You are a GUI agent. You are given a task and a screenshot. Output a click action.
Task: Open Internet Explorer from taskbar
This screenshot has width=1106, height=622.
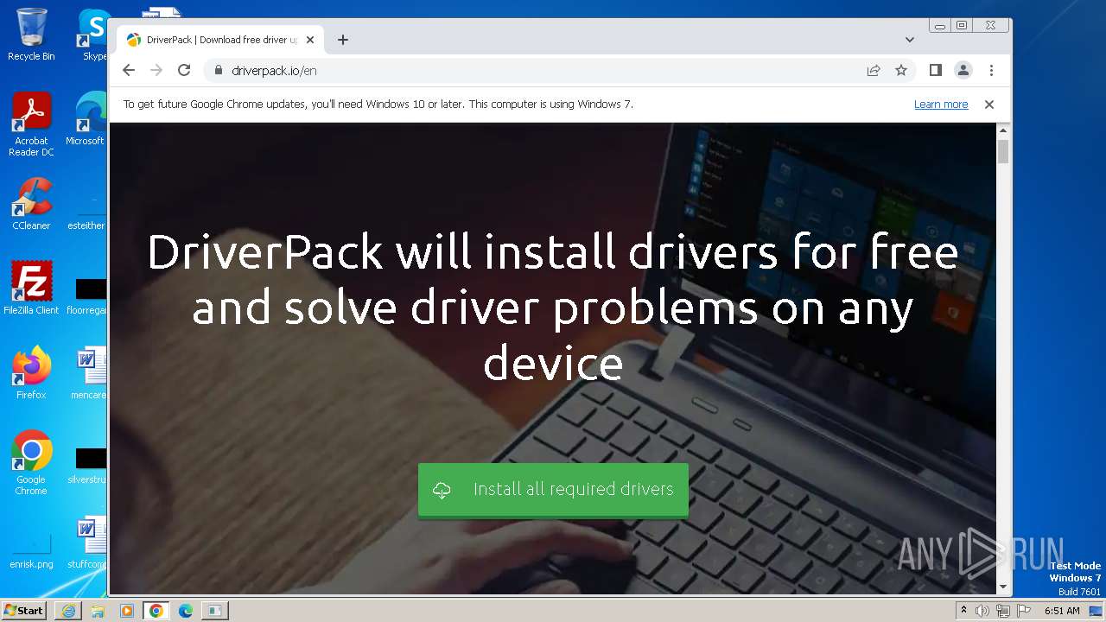pyautogui.click(x=68, y=611)
